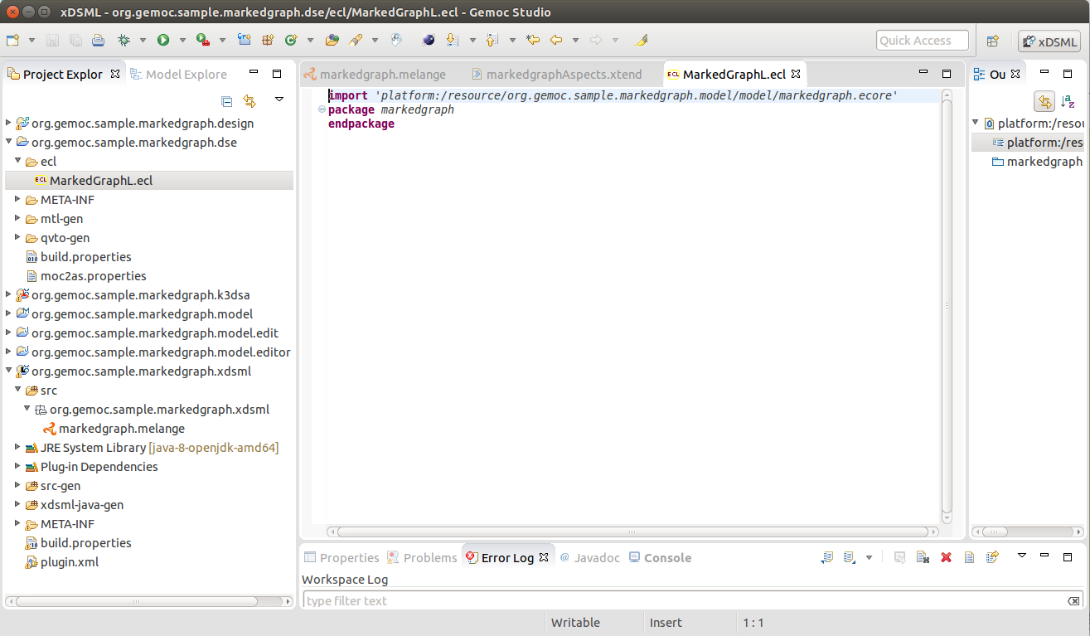1090x636 pixels.
Task: Click the Next Annotation toolbar icon
Action: [x=452, y=40]
